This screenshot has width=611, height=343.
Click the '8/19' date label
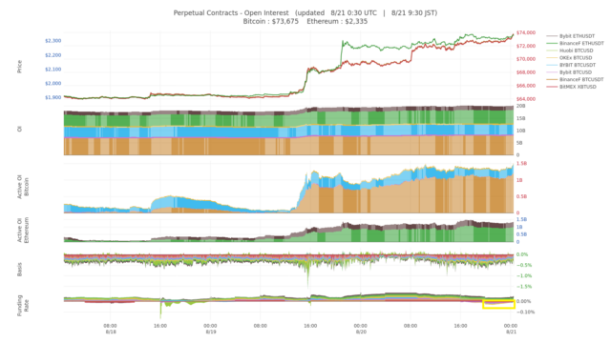pyautogui.click(x=211, y=333)
